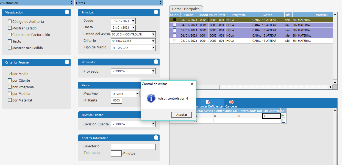Click the Controlar Deficiente toolbar icon
Viewport: 342px width, 165px height.
click(x=208, y=102)
